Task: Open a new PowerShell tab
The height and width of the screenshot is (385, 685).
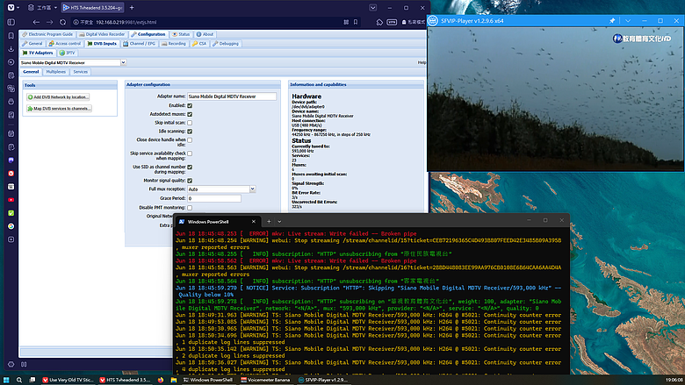Action: 269,222
